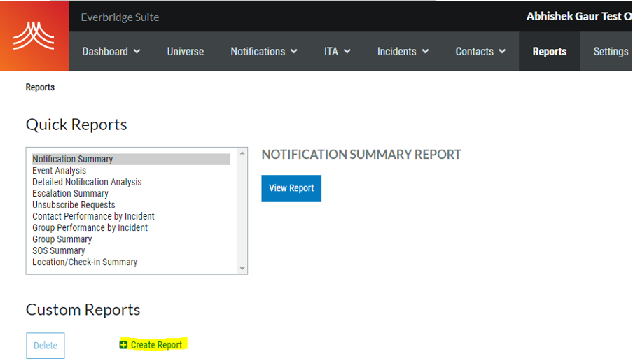Click the Everbridge logo icon
The height and width of the screenshot is (361, 640).
click(x=34, y=36)
